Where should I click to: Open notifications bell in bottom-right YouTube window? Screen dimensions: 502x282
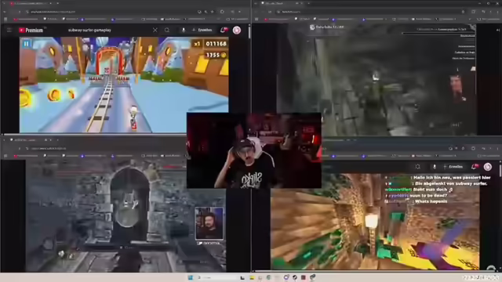click(x=474, y=167)
